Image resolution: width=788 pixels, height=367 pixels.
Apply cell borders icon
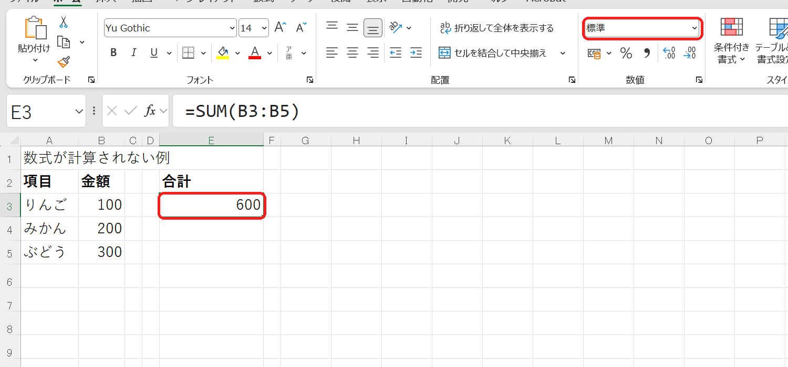(x=188, y=52)
